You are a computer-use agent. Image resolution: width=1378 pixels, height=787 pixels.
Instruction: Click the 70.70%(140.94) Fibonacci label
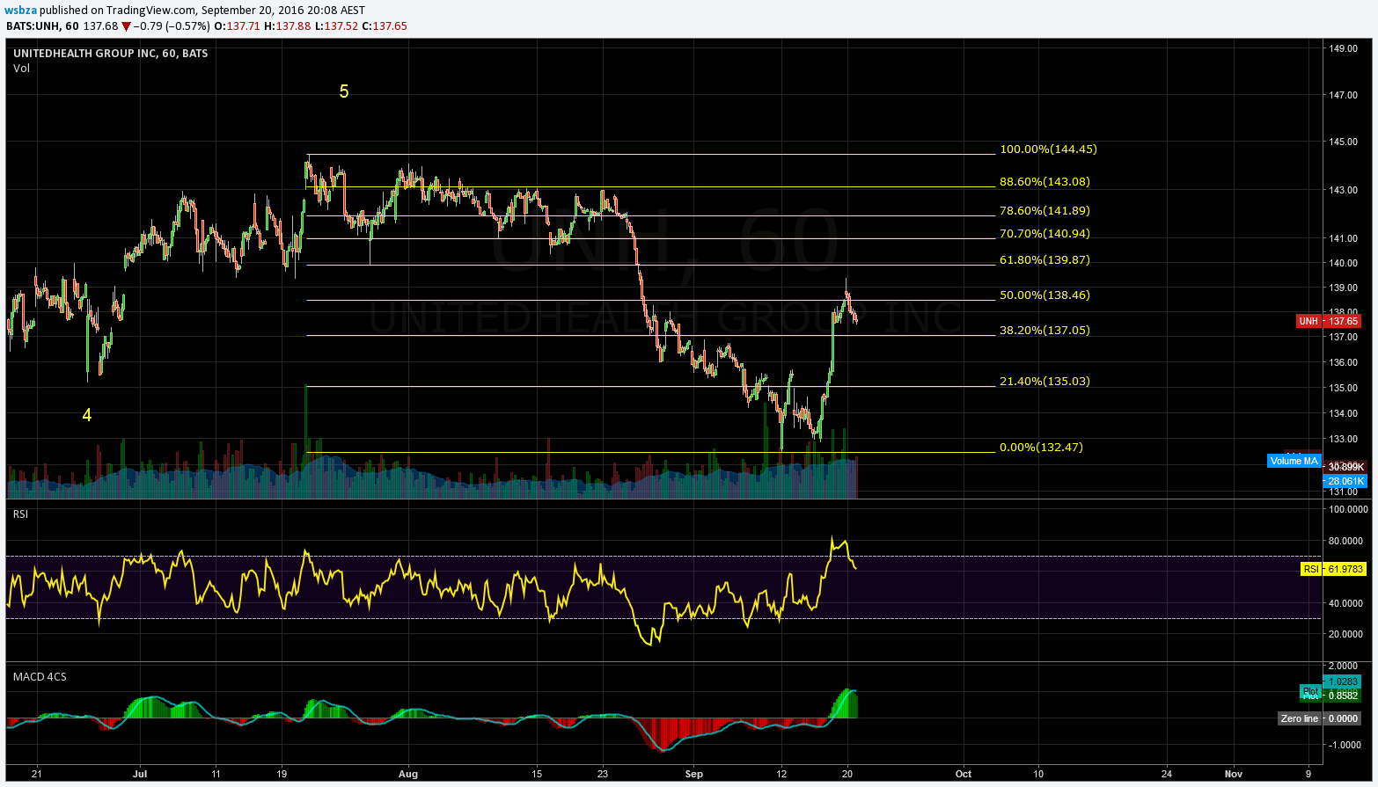1045,234
